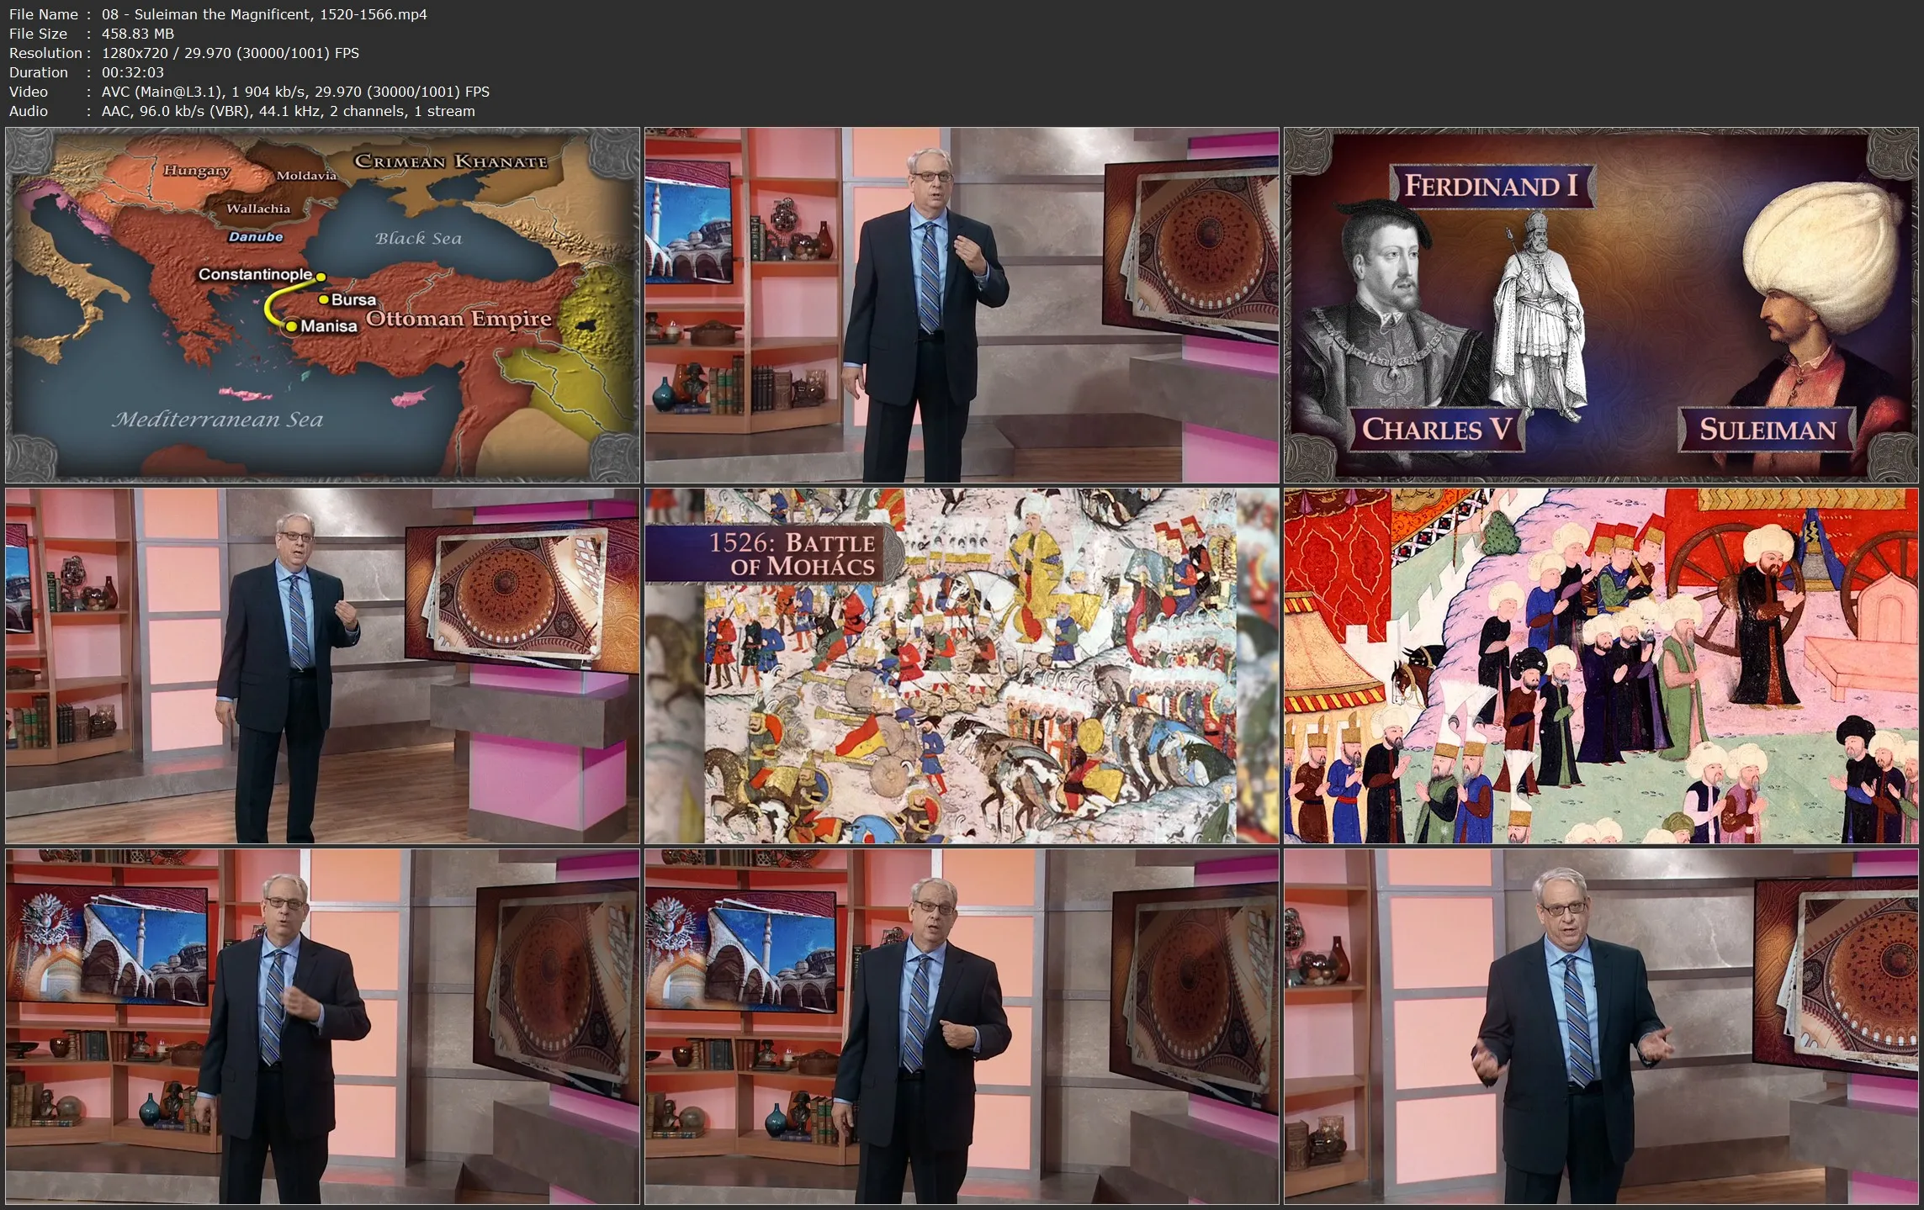The height and width of the screenshot is (1210, 1924).
Task: Click the Suleiman name banner
Action: (1767, 430)
